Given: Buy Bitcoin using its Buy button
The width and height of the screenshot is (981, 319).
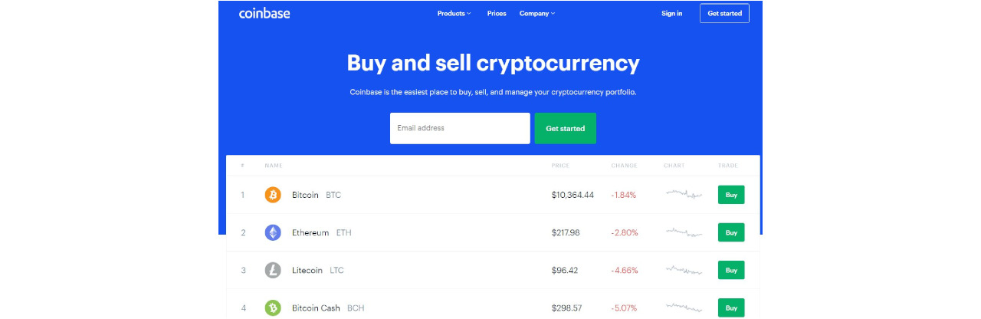Looking at the screenshot, I should point(731,195).
